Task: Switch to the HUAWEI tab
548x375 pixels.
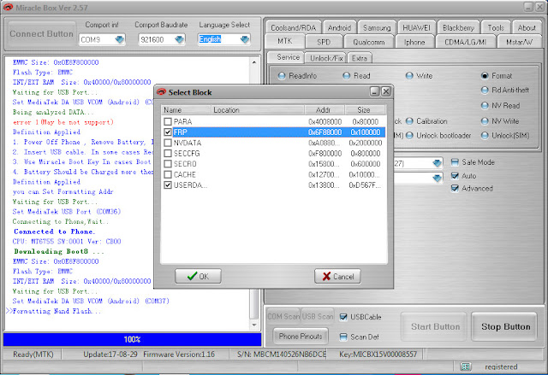Action: (x=417, y=27)
